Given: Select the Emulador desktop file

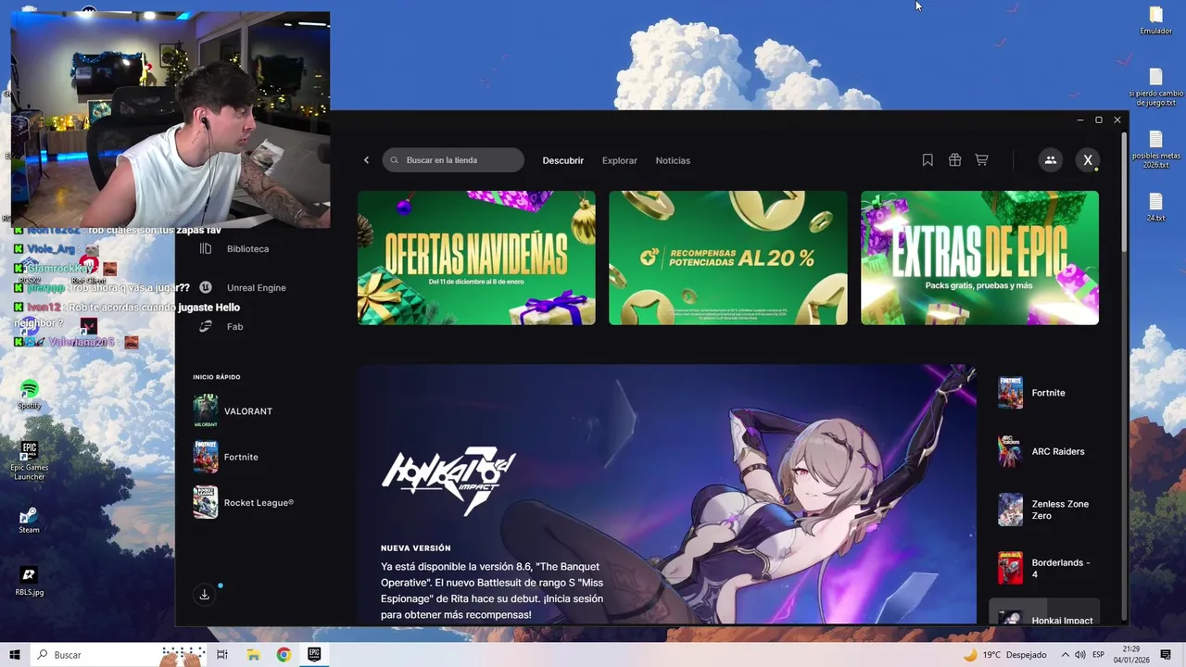Looking at the screenshot, I should 1155,20.
